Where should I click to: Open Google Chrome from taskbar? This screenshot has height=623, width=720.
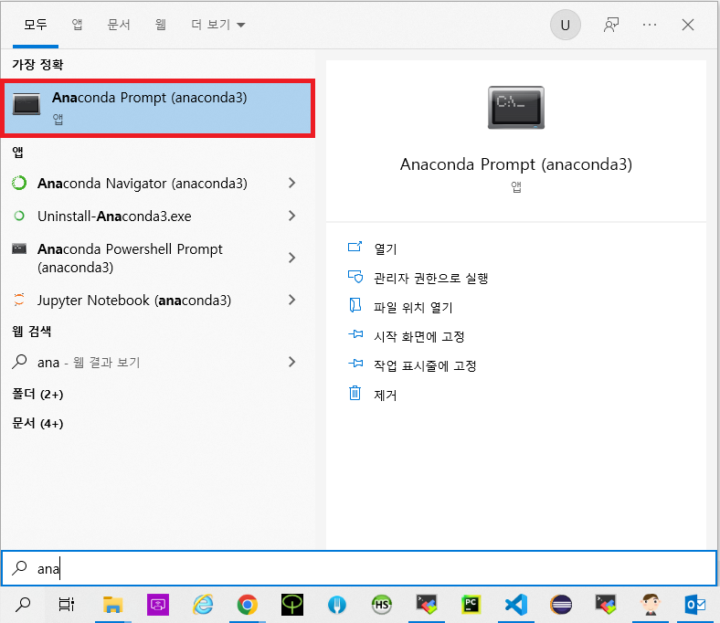pos(247,605)
